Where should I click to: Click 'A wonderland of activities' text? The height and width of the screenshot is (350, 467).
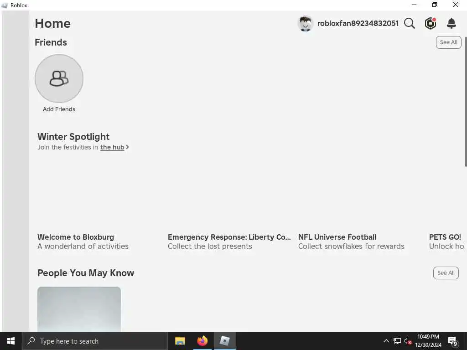[83, 247]
